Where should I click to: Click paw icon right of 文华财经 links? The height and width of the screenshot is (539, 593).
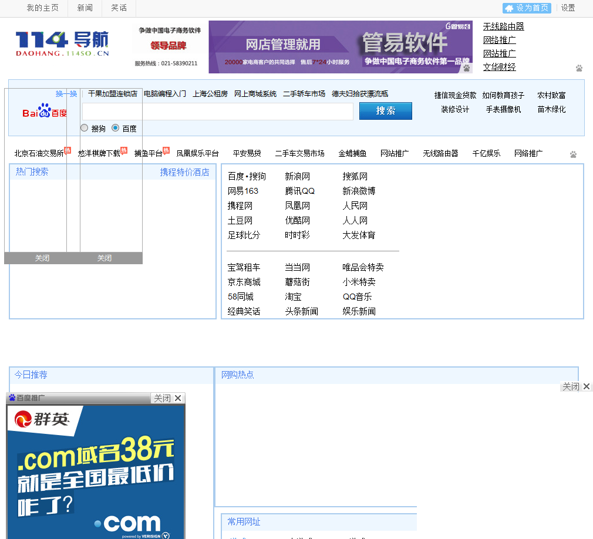point(579,69)
